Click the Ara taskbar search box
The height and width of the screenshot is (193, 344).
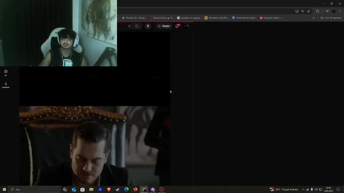pos(34,190)
